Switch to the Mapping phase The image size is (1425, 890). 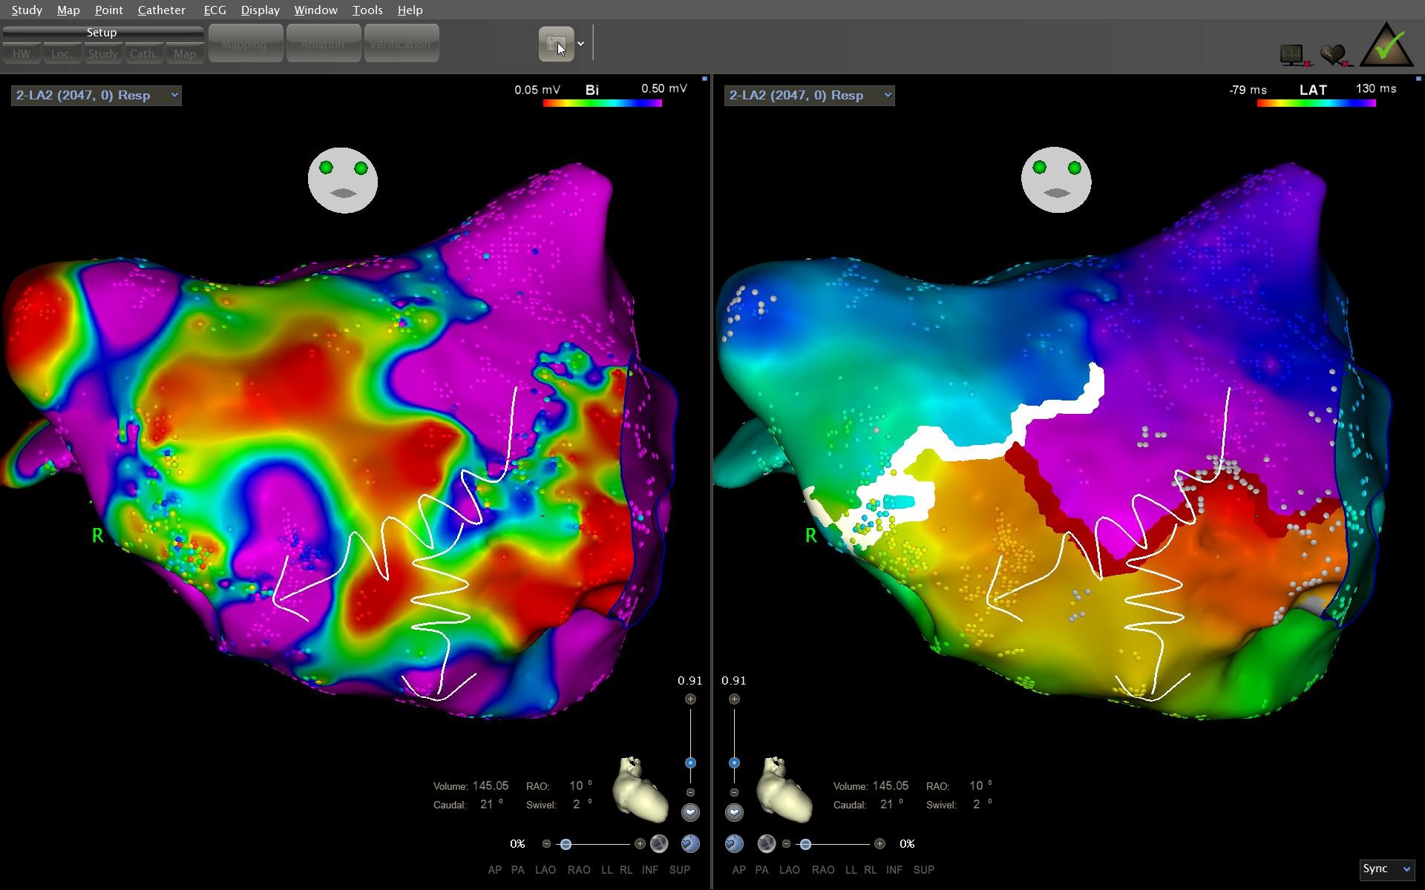(x=246, y=44)
